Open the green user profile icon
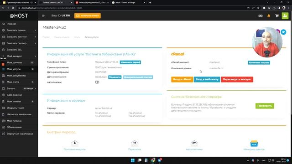The height and width of the screenshot is (164, 292). coord(285,16)
